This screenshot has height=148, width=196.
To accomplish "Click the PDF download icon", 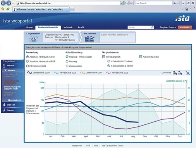I will point(180,73).
